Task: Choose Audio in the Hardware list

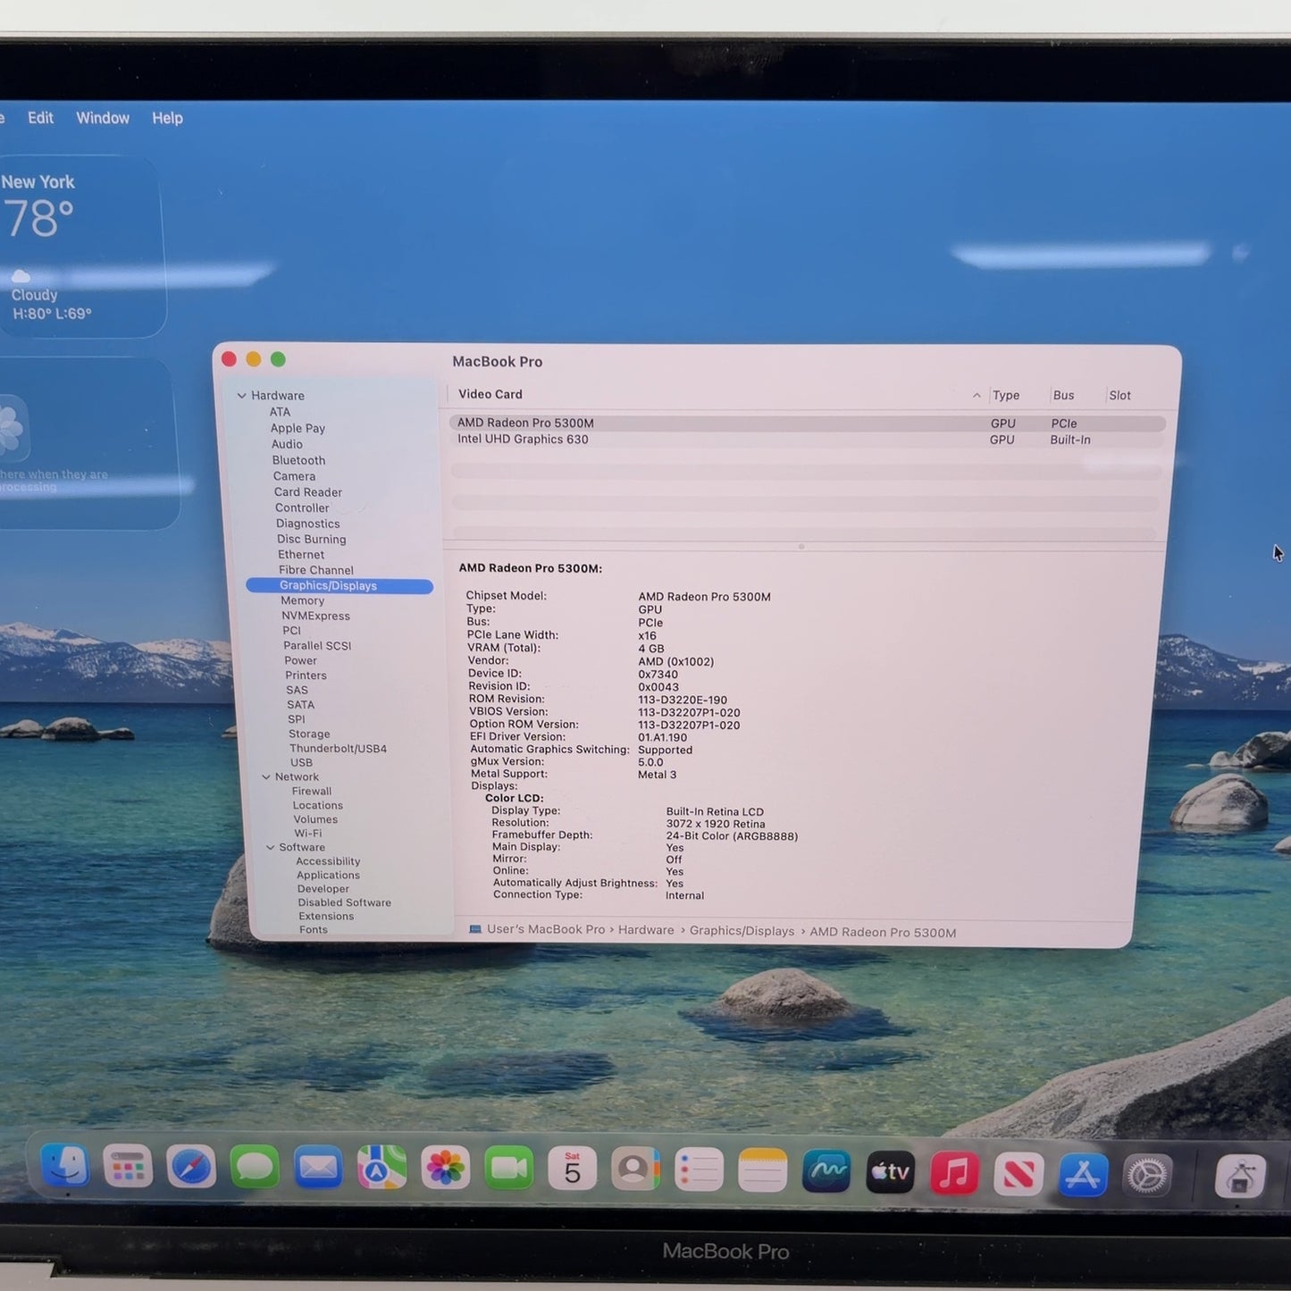Action: coord(287,444)
